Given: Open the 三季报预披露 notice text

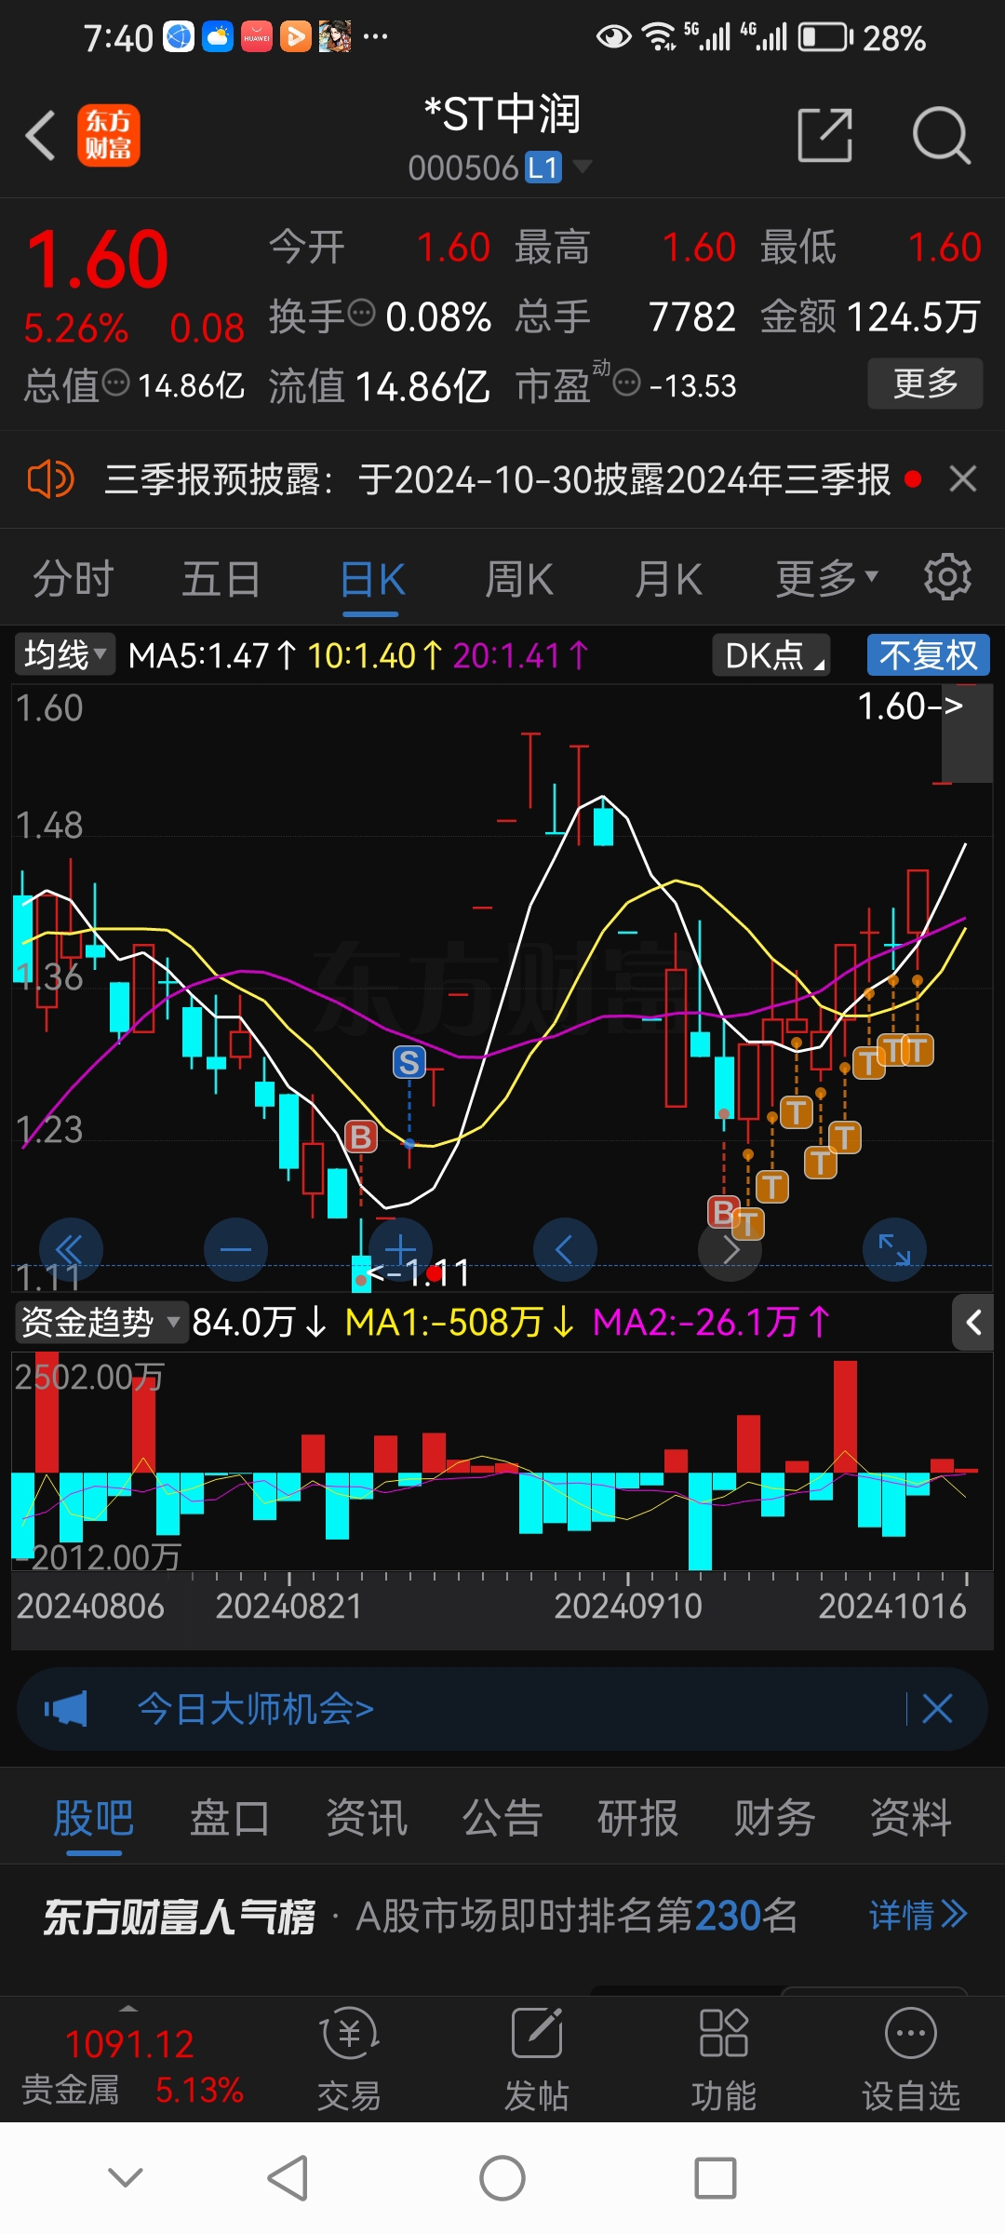Looking at the screenshot, I should click(498, 480).
